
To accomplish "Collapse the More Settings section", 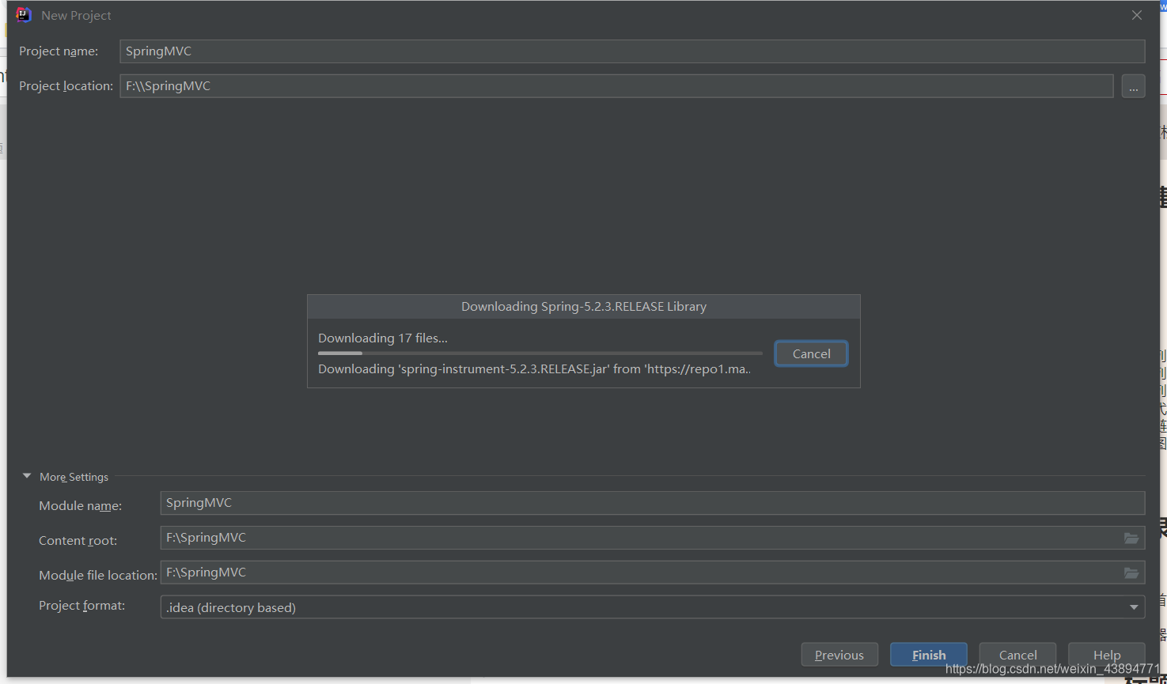I will [27, 476].
